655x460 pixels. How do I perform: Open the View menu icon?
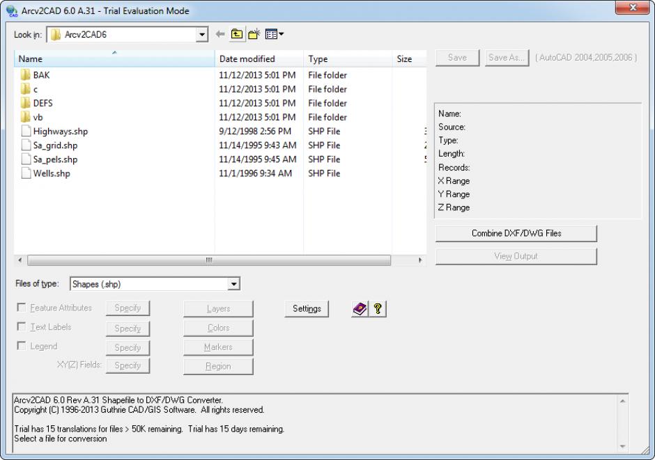coord(275,34)
